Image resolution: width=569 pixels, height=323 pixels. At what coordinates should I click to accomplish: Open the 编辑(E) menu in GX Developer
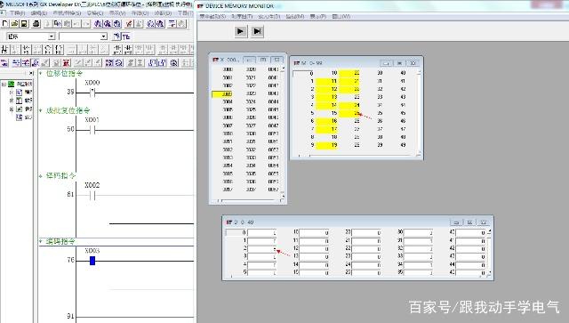[39, 13]
